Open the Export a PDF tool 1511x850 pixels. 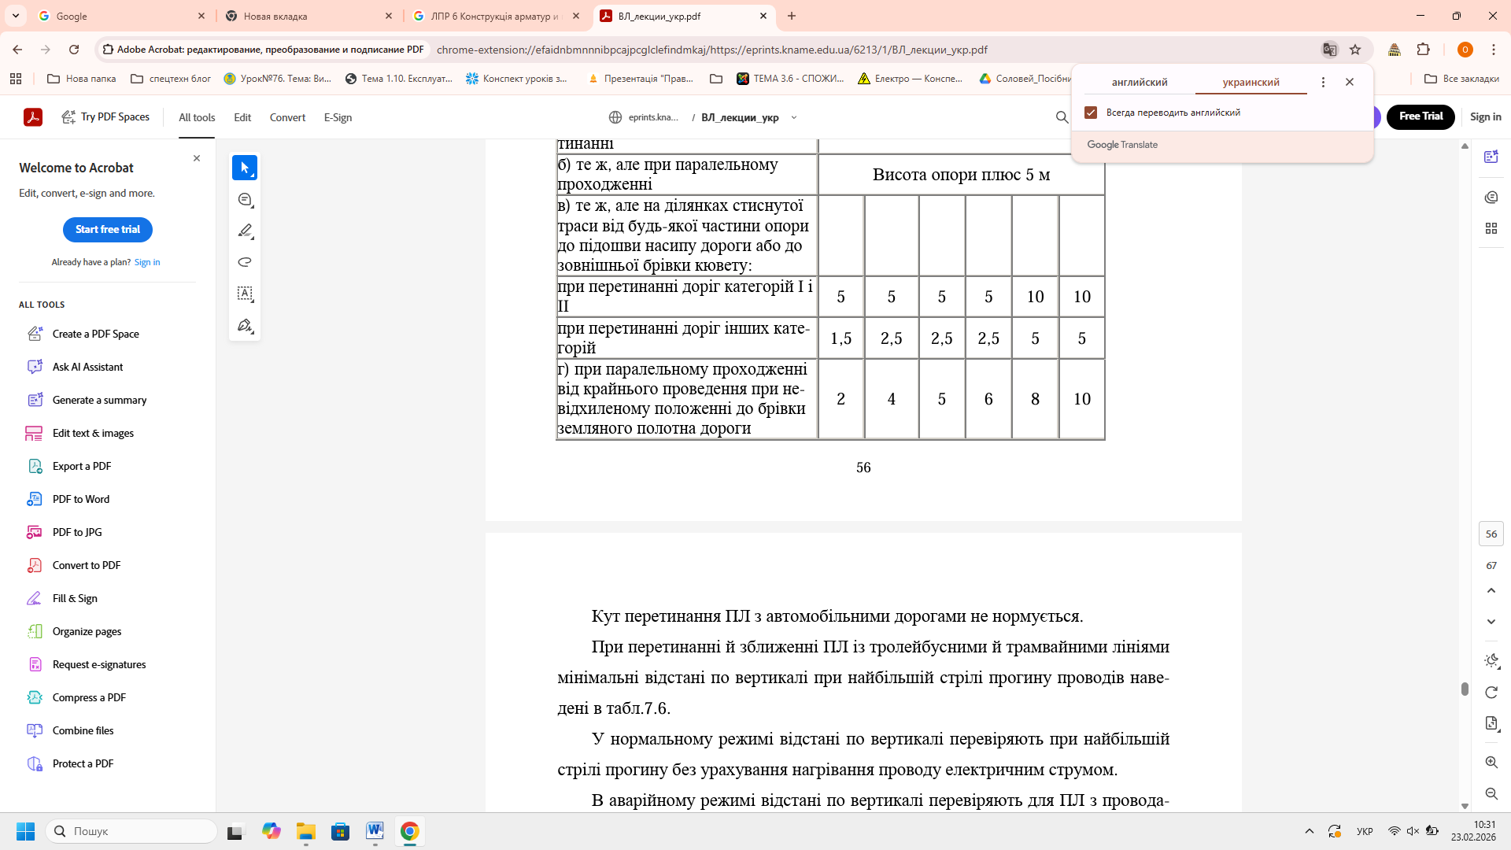coord(82,466)
